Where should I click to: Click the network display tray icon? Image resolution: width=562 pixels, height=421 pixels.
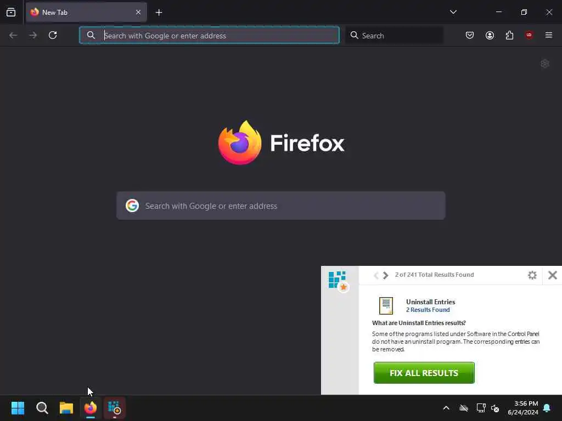click(481, 408)
